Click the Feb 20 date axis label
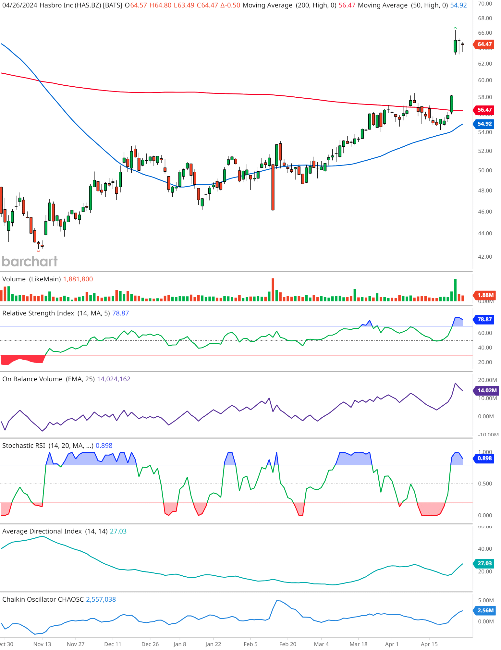 click(288, 644)
